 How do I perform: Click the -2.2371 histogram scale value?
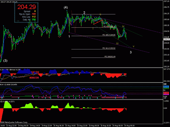coord(167,123)
